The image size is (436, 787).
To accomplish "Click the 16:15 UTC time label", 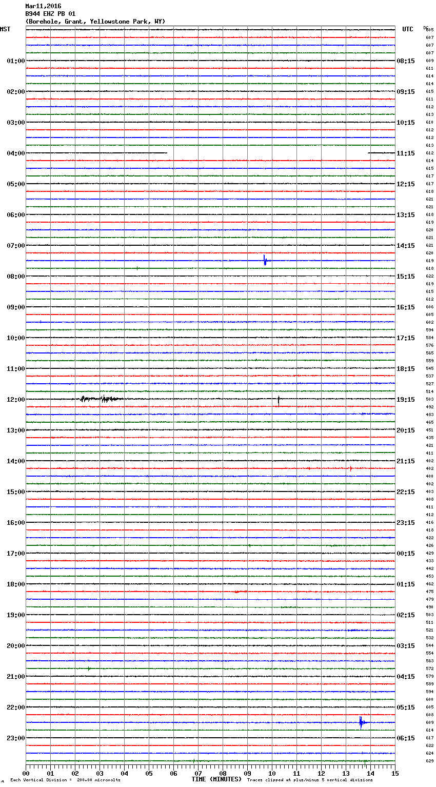I will (406, 307).
